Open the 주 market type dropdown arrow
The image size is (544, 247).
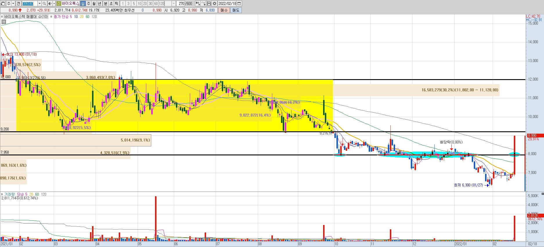(13, 3)
